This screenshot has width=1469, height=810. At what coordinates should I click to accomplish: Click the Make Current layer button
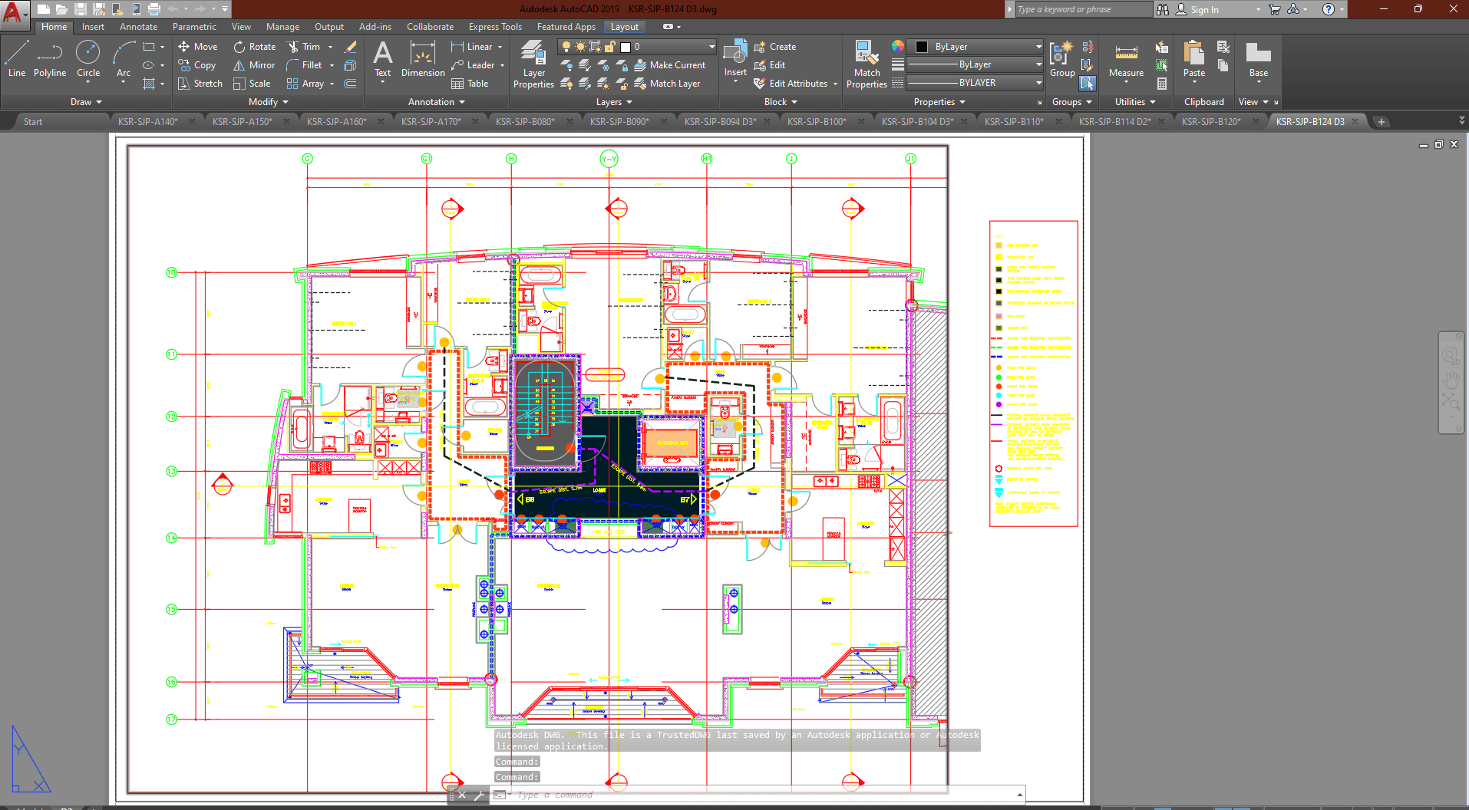[x=668, y=65]
